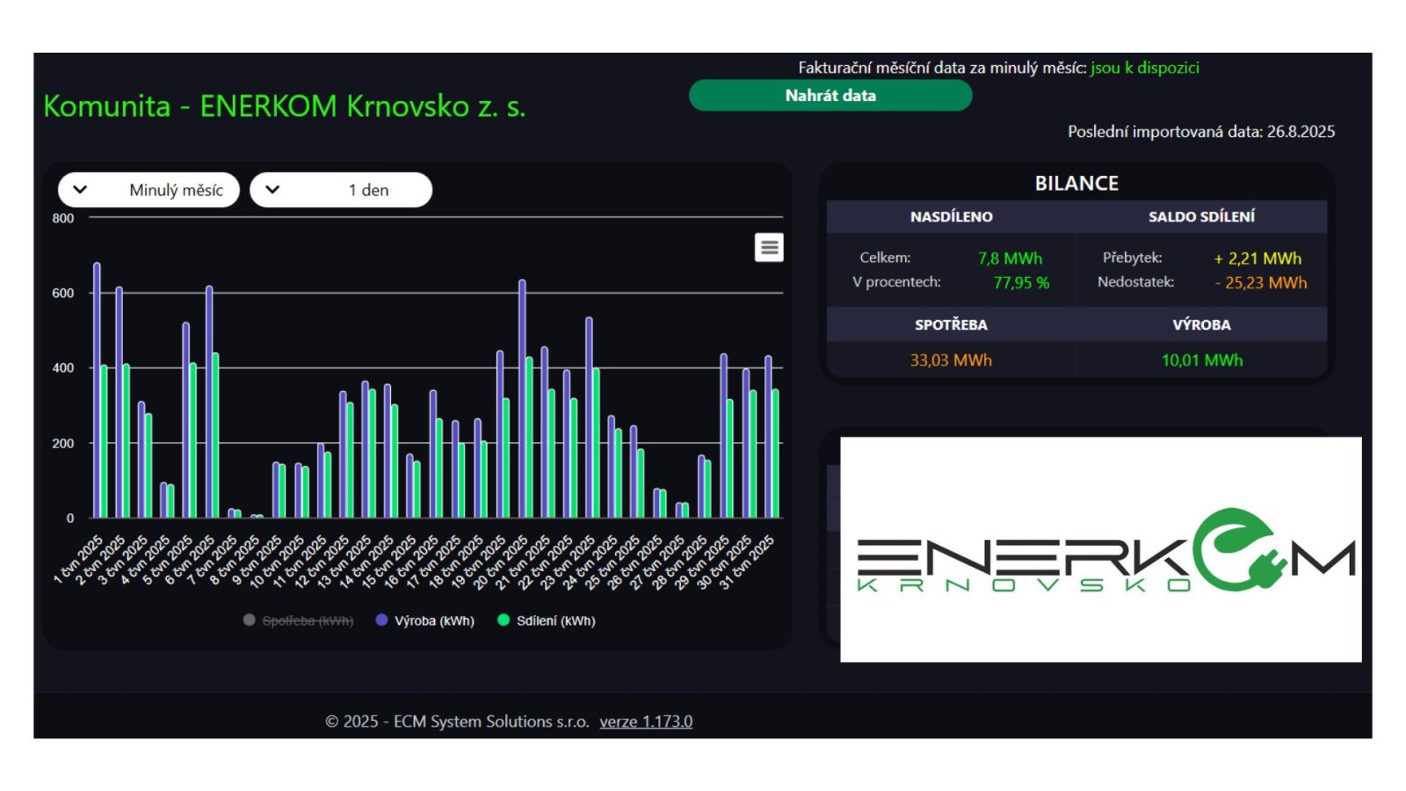This screenshot has width=1406, height=791.
Task: Click the SPOTŘEBA 33,03 MWh value
Action: pyautogui.click(x=951, y=360)
